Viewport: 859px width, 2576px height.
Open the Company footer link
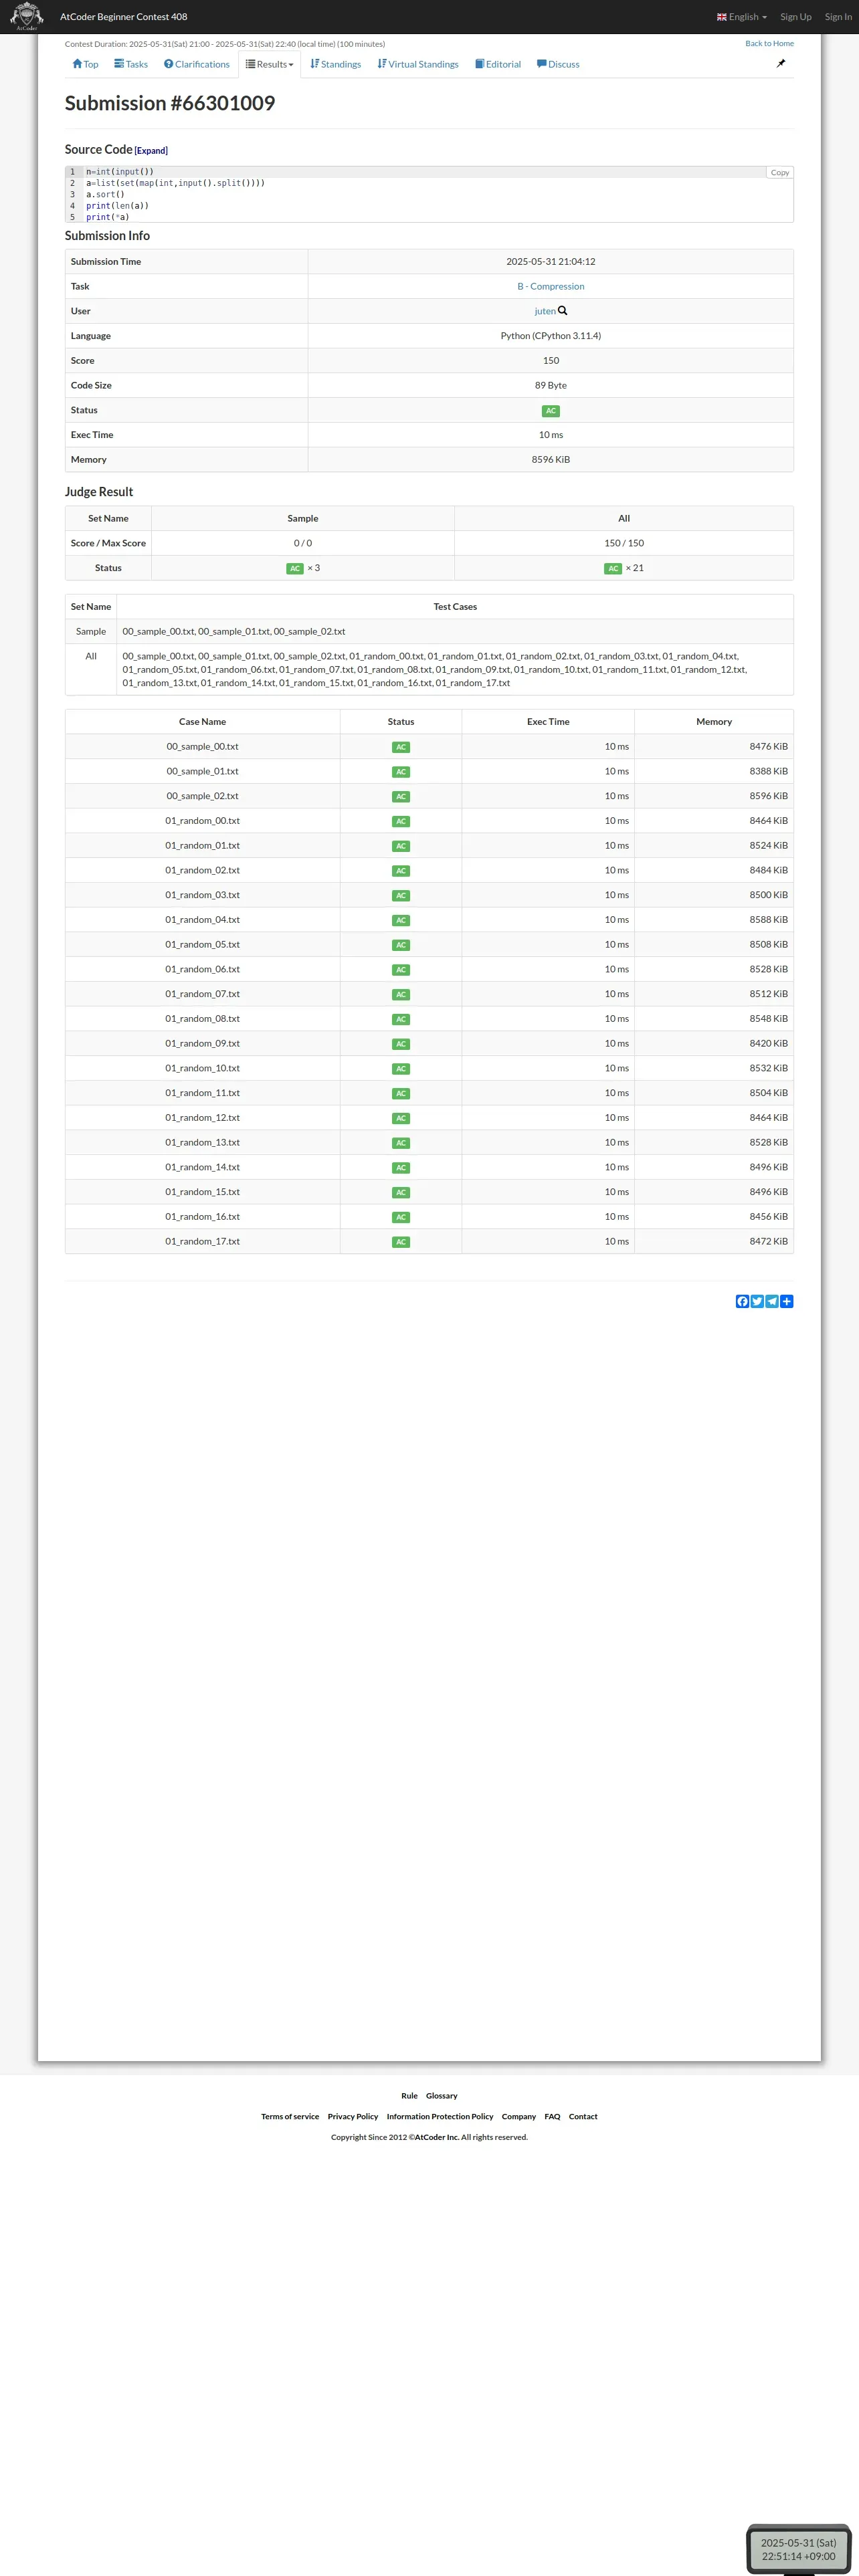[519, 2116]
